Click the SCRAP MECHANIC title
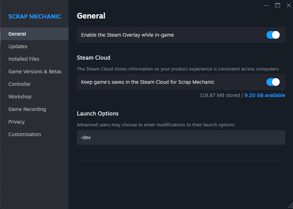The image size is (293, 209). click(x=35, y=16)
